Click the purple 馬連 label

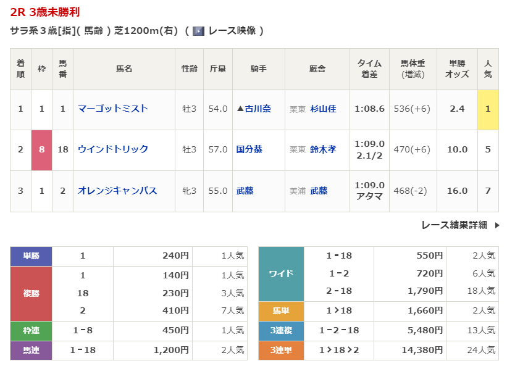(x=31, y=351)
